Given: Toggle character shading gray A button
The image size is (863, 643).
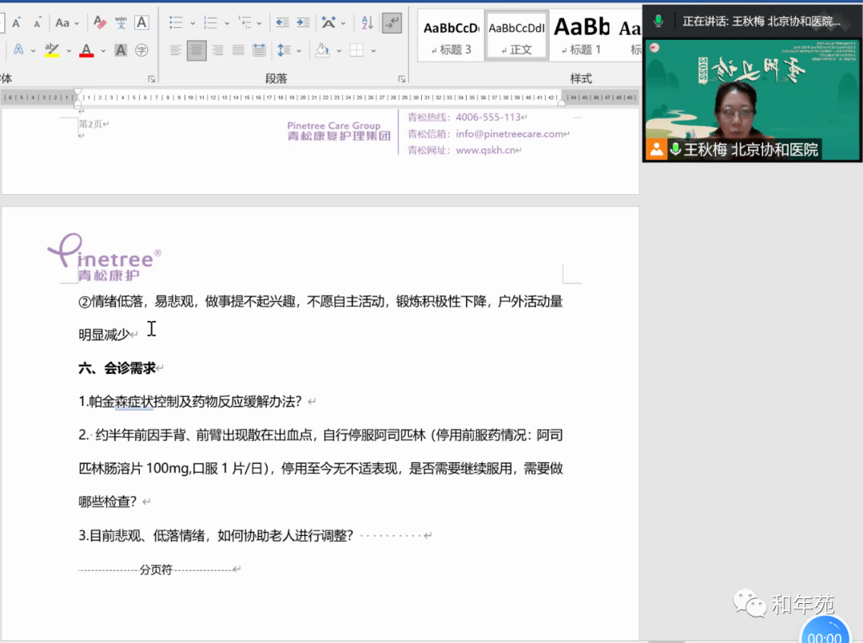Looking at the screenshot, I should click(x=121, y=50).
